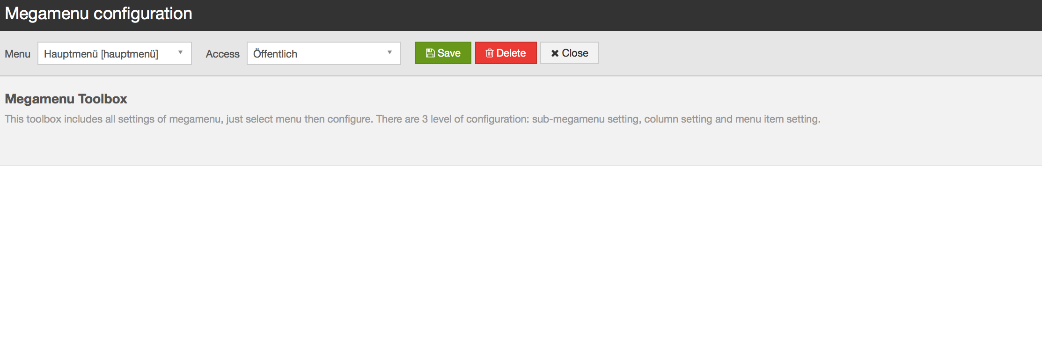
Task: Click the Menu dropdown's arrow
Action: [180, 53]
